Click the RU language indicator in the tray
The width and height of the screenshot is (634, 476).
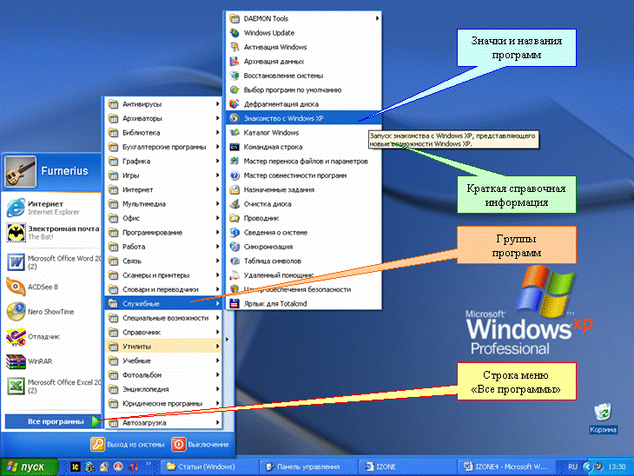(x=572, y=466)
